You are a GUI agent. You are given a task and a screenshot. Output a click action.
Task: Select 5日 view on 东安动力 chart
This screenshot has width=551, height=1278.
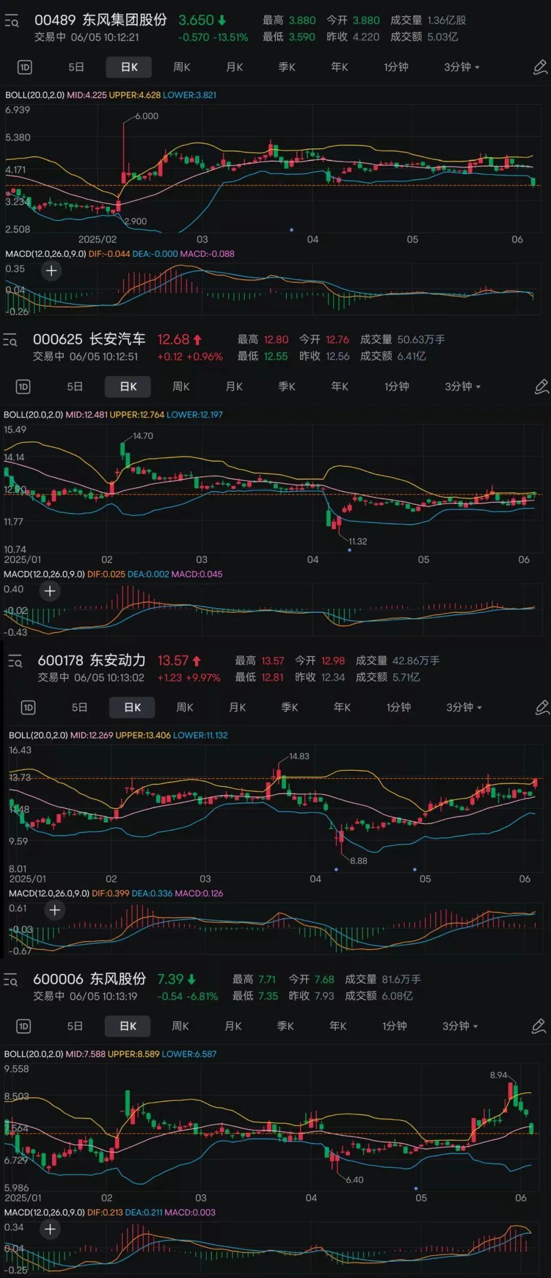pos(80,708)
